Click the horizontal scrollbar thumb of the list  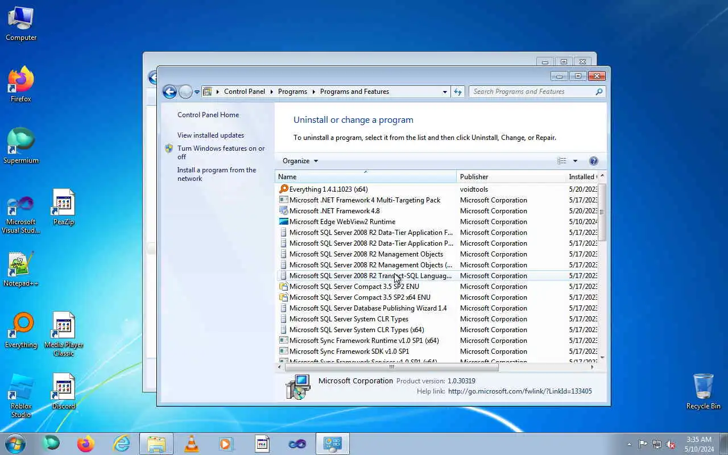coord(391,367)
